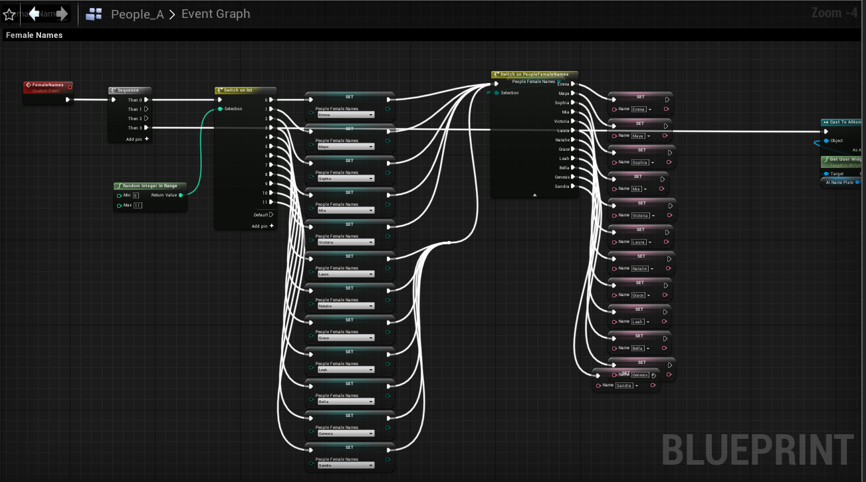Open the Sandra enum dropdown in SET node

346,465
